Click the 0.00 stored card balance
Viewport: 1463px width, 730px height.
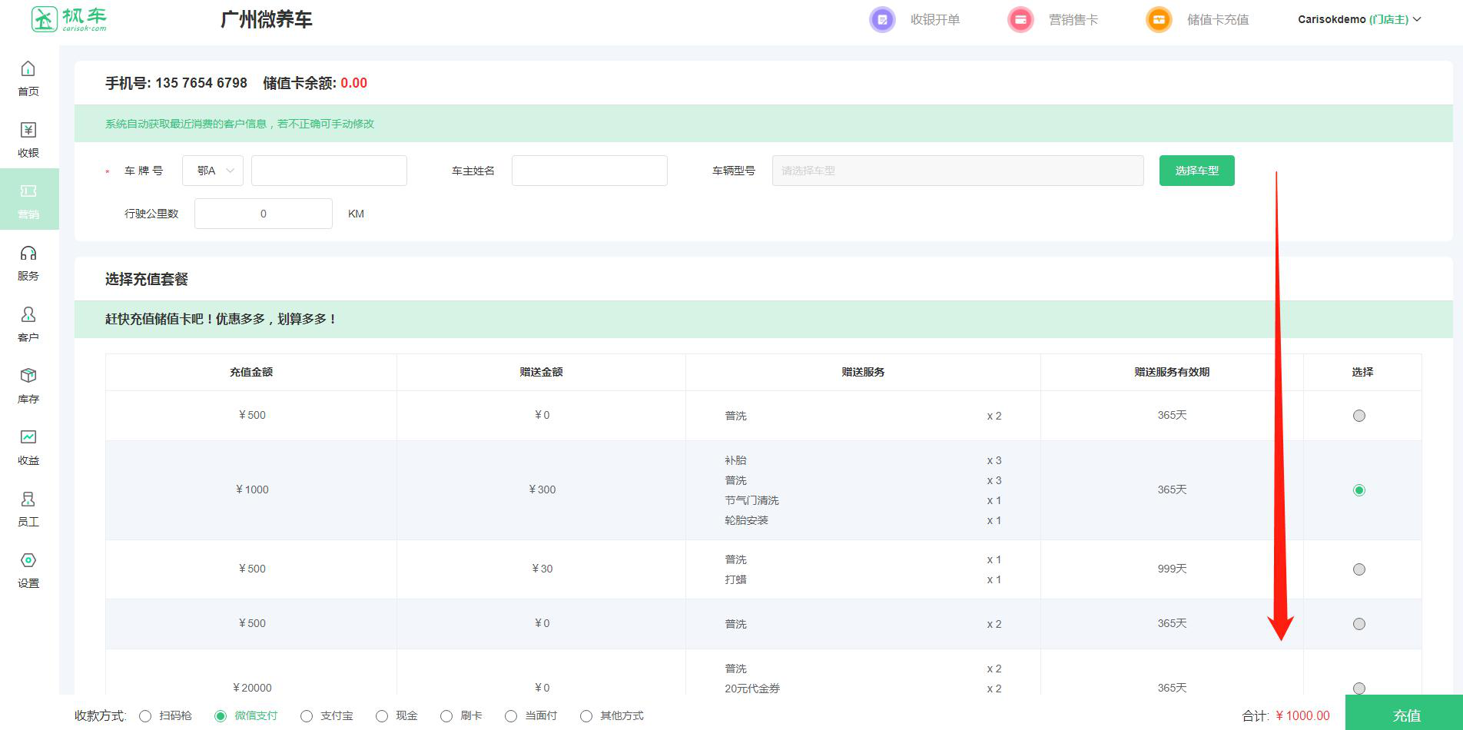pos(354,83)
